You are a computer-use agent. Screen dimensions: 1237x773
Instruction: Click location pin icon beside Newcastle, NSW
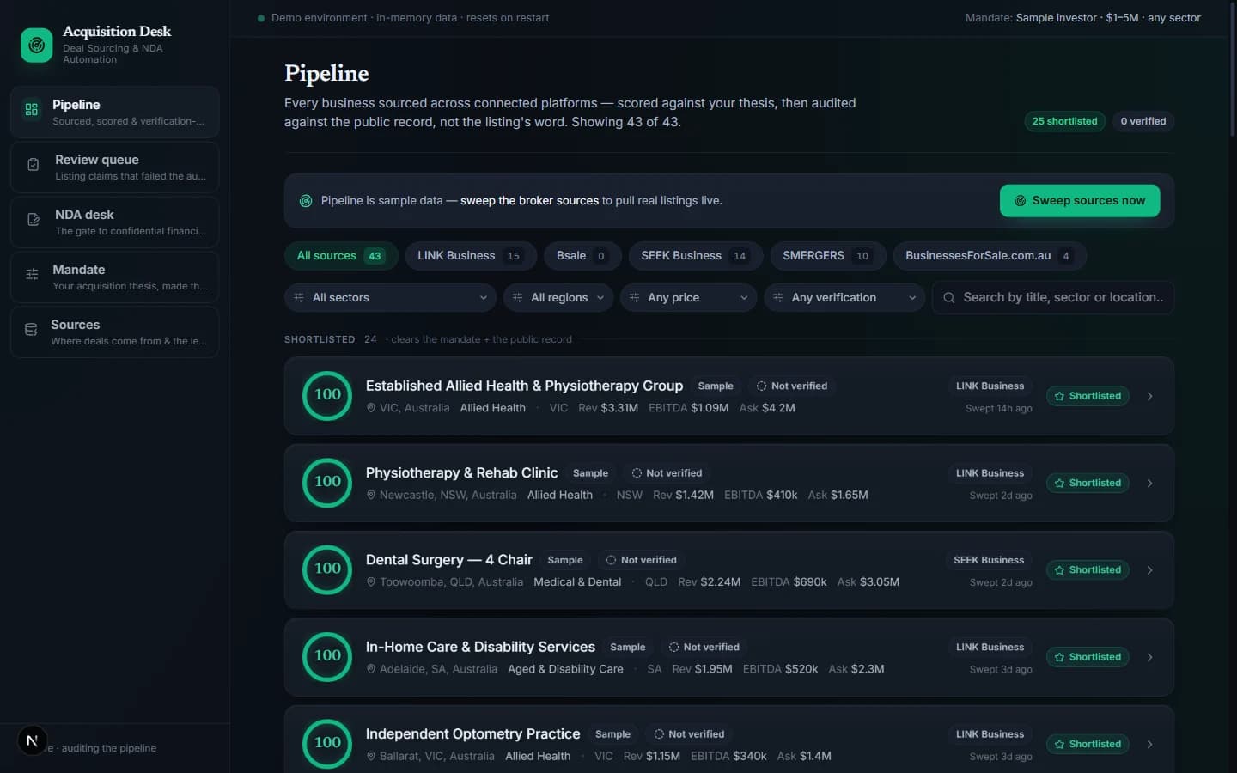click(x=371, y=495)
